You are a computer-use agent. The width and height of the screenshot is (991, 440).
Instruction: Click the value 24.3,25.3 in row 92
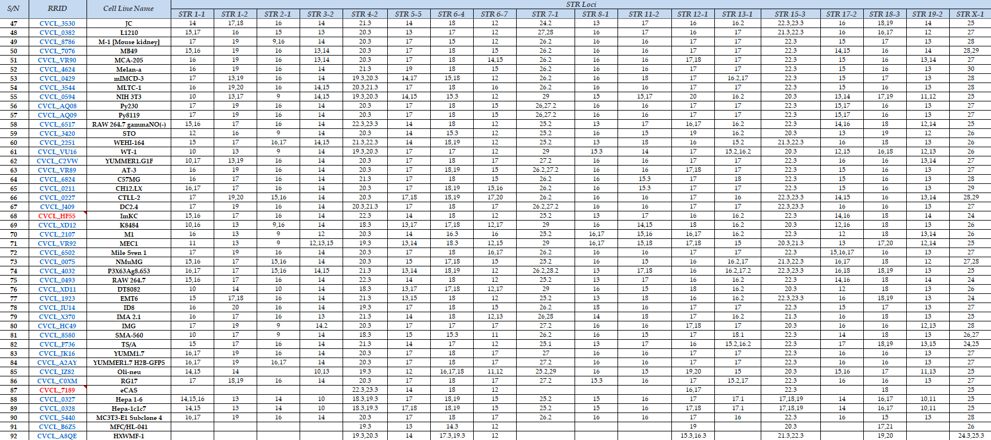971,436
